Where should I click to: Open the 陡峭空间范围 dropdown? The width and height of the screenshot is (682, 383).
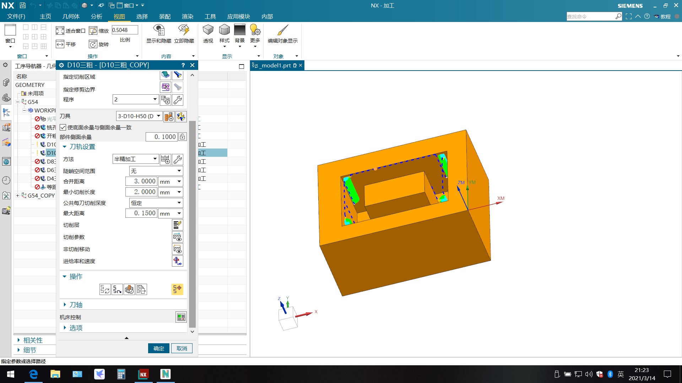tap(156, 171)
